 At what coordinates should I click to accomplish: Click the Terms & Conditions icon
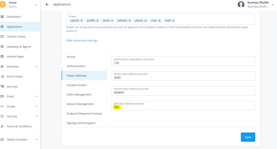coord(2,126)
